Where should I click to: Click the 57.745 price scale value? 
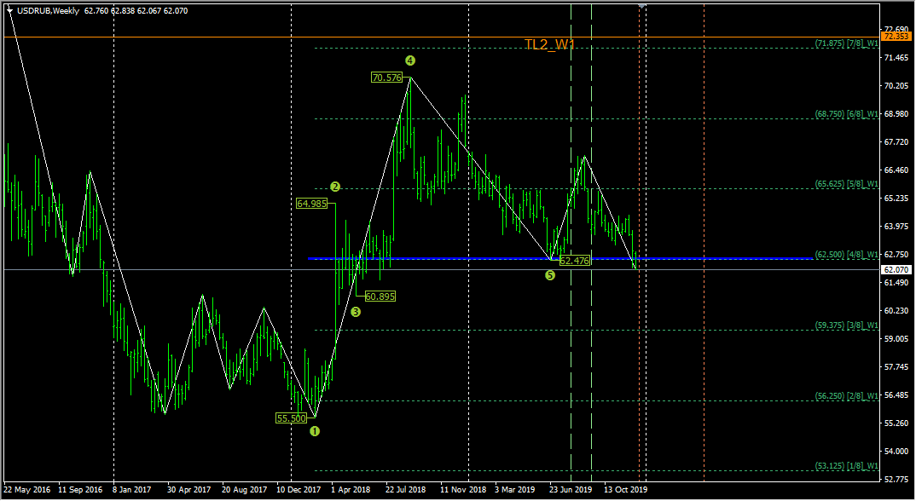point(896,367)
